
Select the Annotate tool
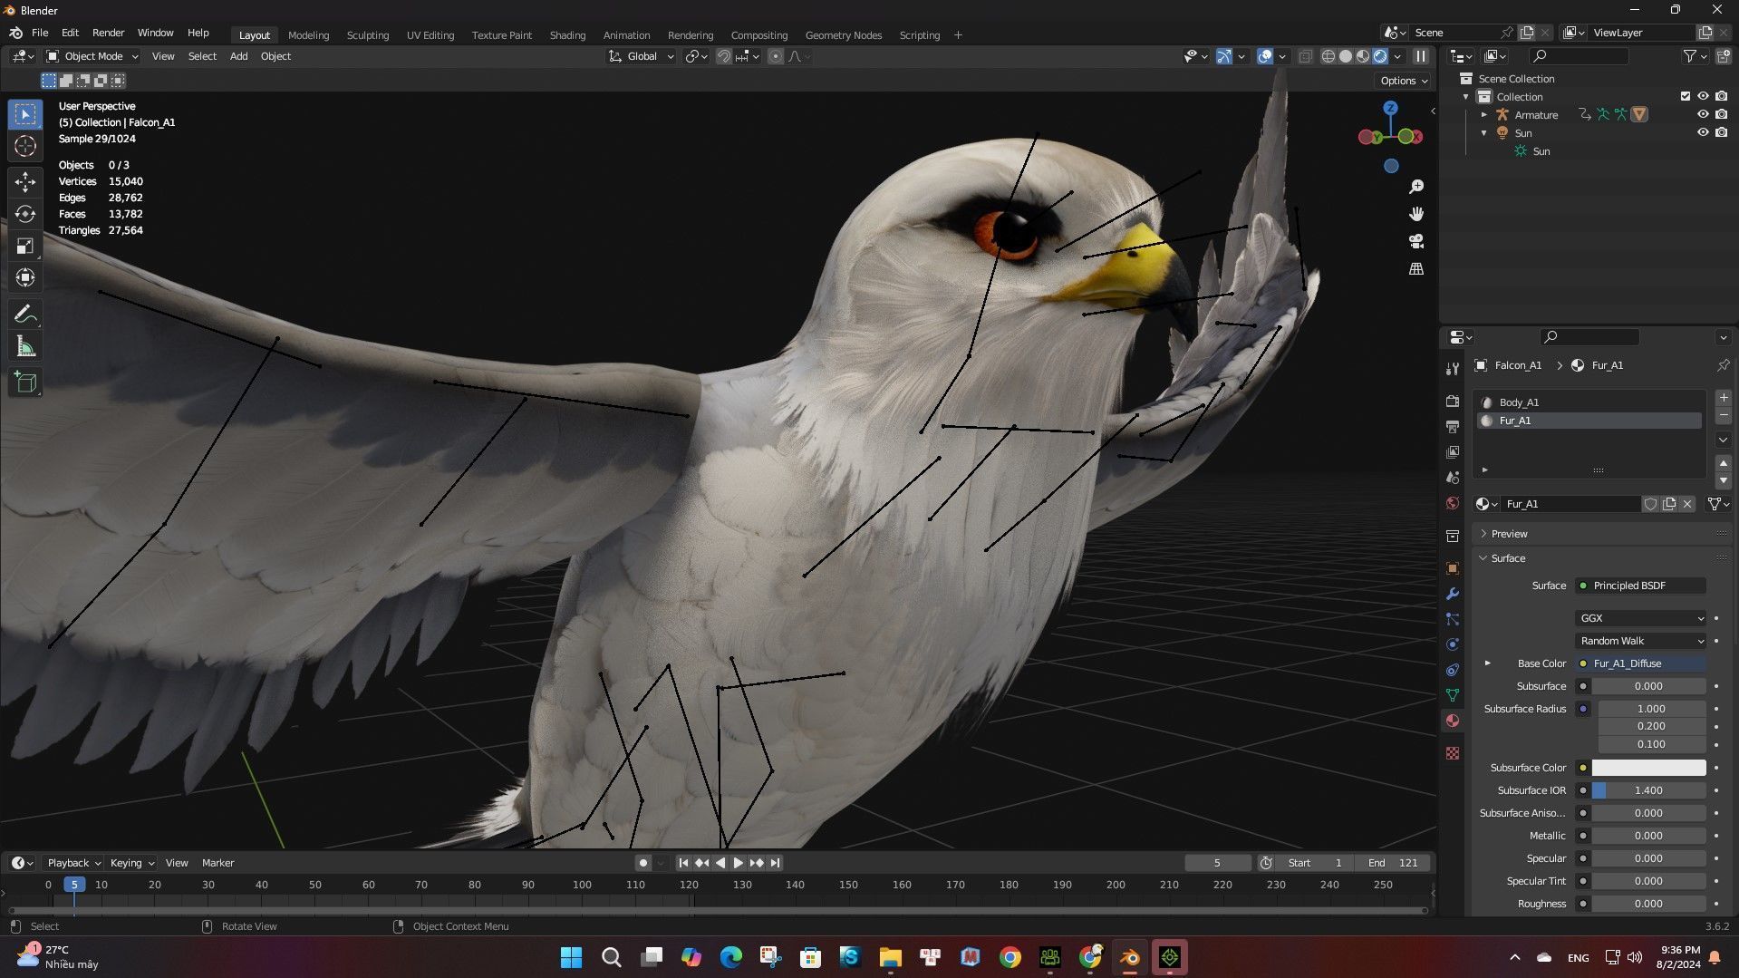[x=25, y=315]
